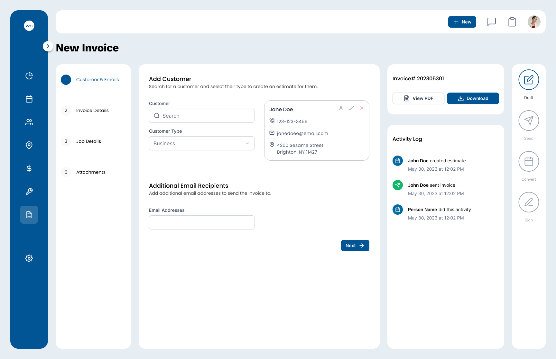Screen dimensions: 556x359
Task: Click the Next button
Action: point(355,246)
